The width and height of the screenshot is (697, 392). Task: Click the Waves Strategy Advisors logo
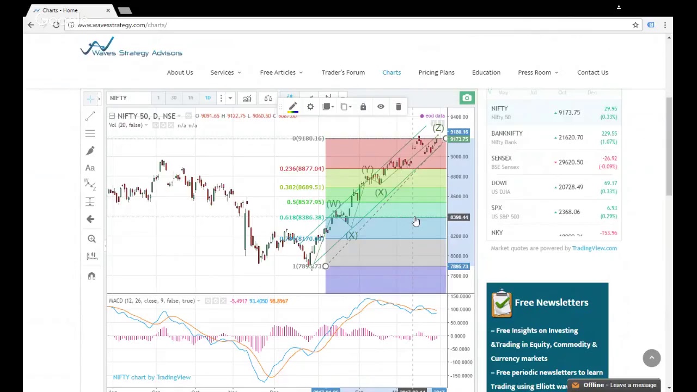point(131,47)
